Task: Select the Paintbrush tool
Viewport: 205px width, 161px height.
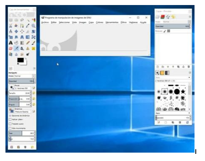Action: (x=34, y=43)
